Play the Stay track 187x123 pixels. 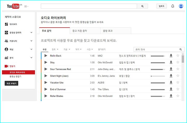pyautogui.click(x=46, y=62)
